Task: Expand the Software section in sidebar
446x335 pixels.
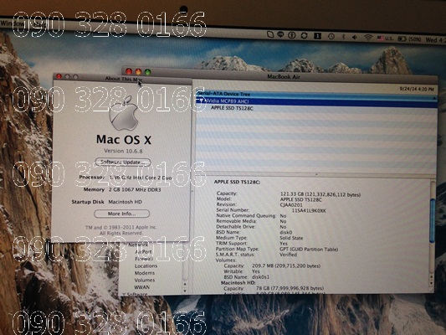Action: (124, 294)
